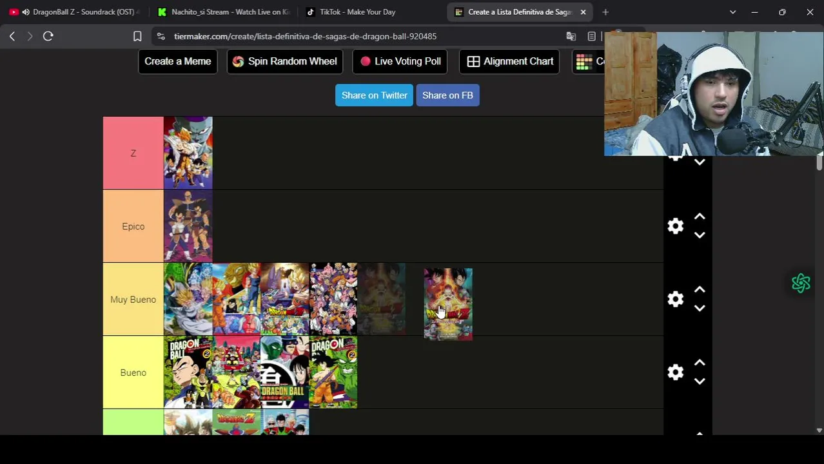The image size is (824, 464).
Task: Move Bueno tier down
Action: coord(700,382)
